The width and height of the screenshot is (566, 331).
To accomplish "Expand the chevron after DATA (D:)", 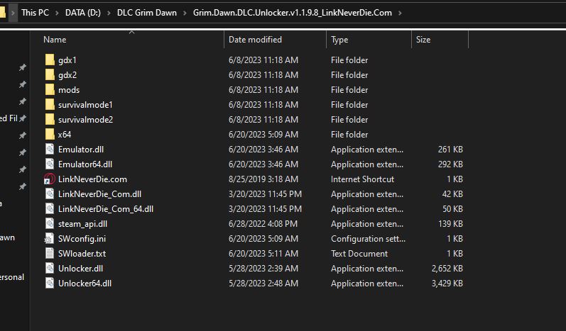I will pyautogui.click(x=109, y=13).
